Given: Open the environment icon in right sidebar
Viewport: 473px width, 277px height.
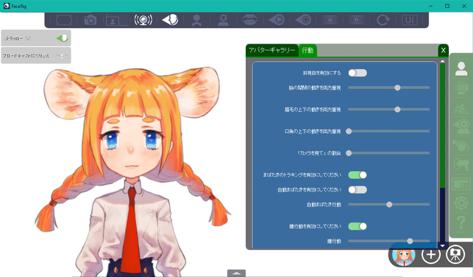Looking at the screenshot, I should click(x=461, y=89).
